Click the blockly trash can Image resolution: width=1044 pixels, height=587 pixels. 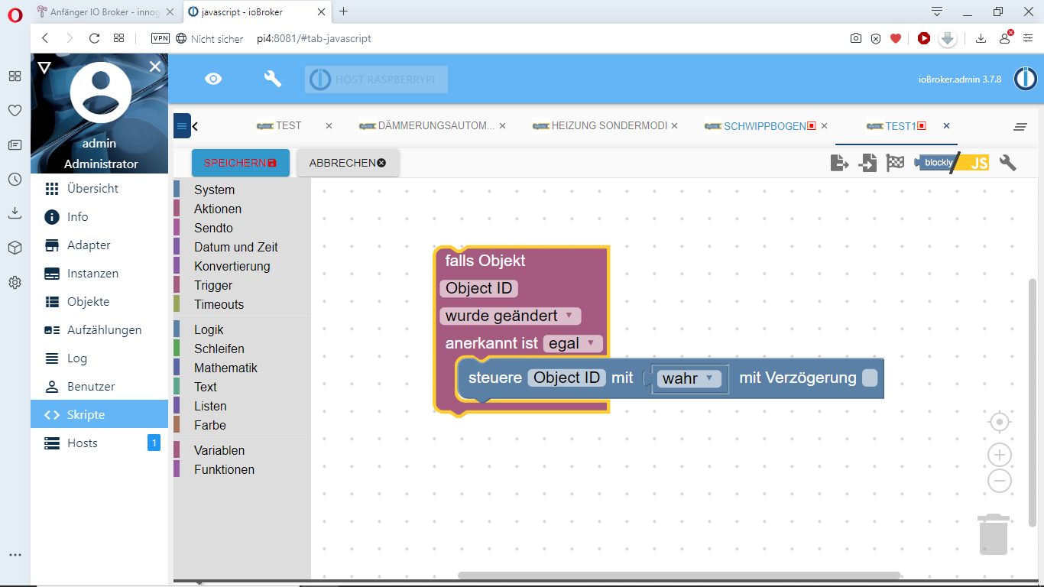click(994, 534)
